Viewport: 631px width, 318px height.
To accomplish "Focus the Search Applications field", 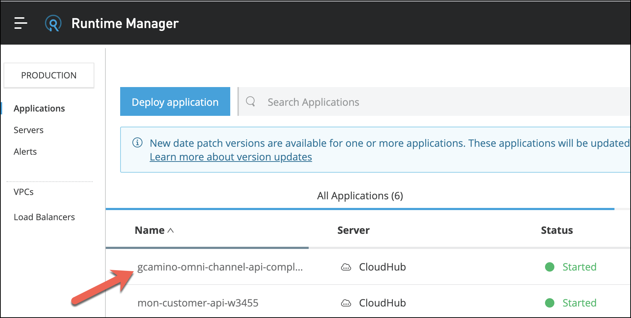I will (x=435, y=101).
